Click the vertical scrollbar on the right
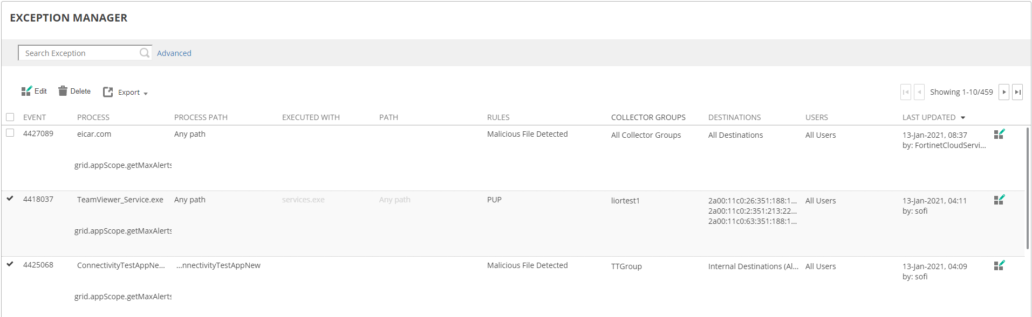Viewport: 1032px width, 317px height. (x=1027, y=188)
